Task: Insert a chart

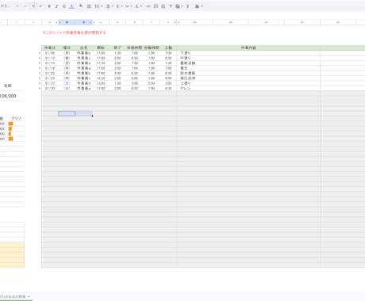Action: tap(163, 6)
